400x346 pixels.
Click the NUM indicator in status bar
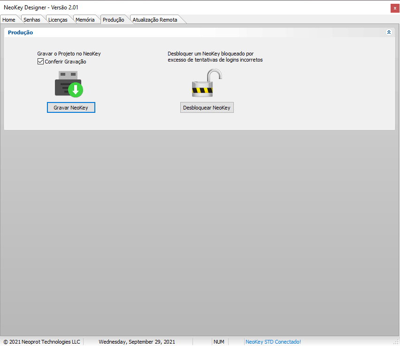click(x=219, y=342)
